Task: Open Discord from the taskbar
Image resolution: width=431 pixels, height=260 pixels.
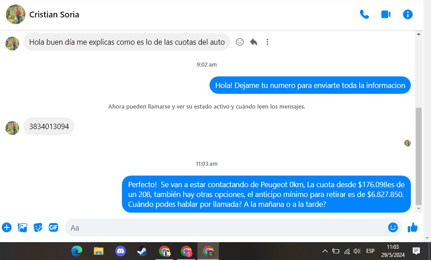Action: point(121,251)
